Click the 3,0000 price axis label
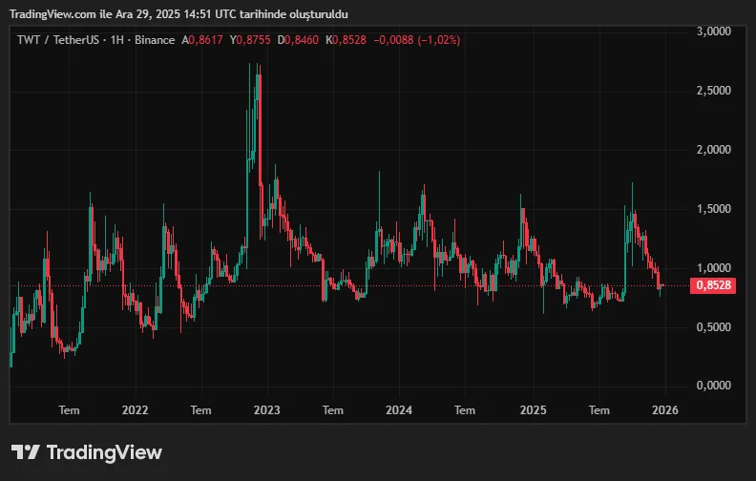Image resolution: width=756 pixels, height=481 pixels. [712, 31]
